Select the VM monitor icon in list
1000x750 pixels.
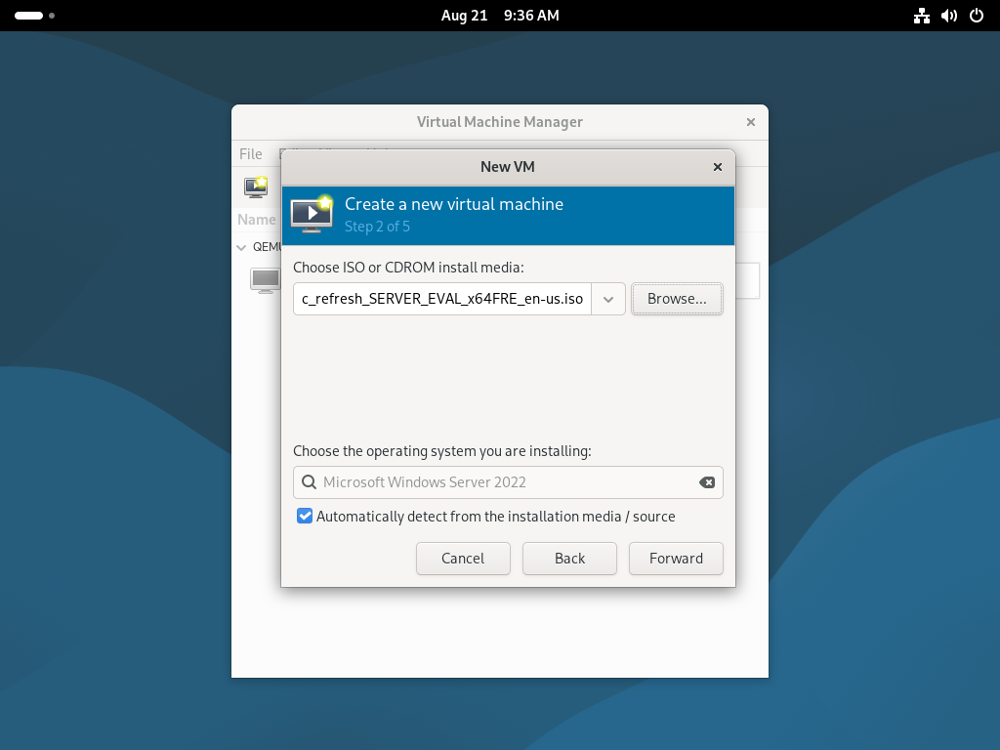[265, 280]
